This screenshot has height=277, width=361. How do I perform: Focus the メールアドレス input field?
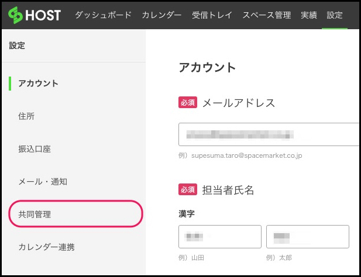[269, 134]
